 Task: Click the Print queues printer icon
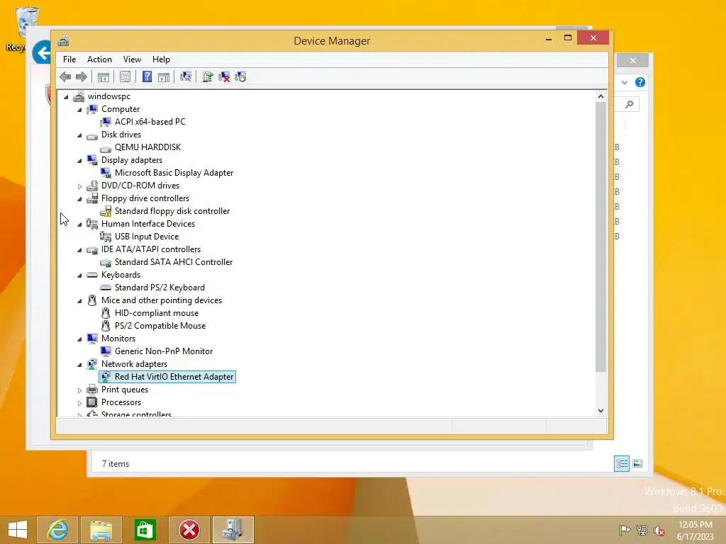(92, 390)
